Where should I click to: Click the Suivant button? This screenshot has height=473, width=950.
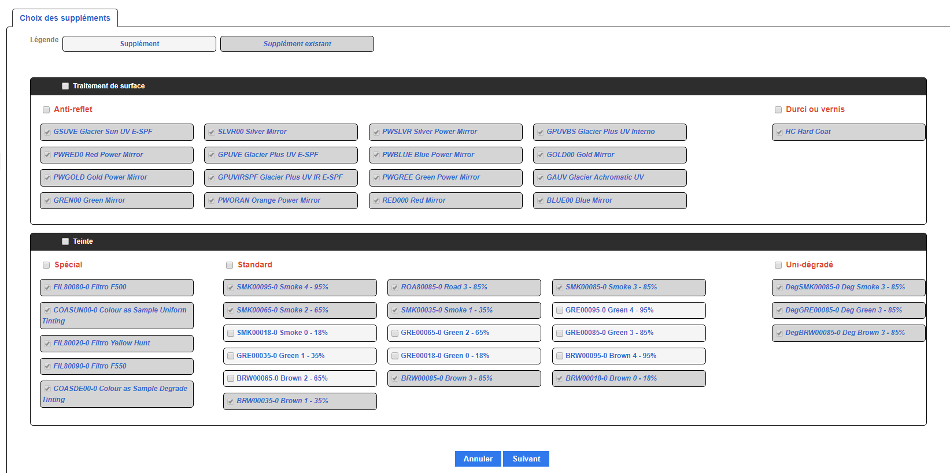click(526, 459)
